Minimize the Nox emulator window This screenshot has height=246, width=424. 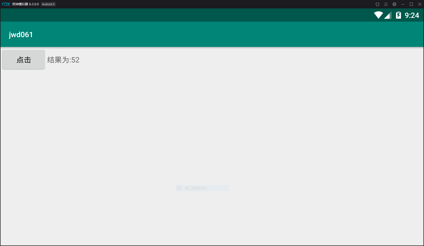click(x=403, y=4)
